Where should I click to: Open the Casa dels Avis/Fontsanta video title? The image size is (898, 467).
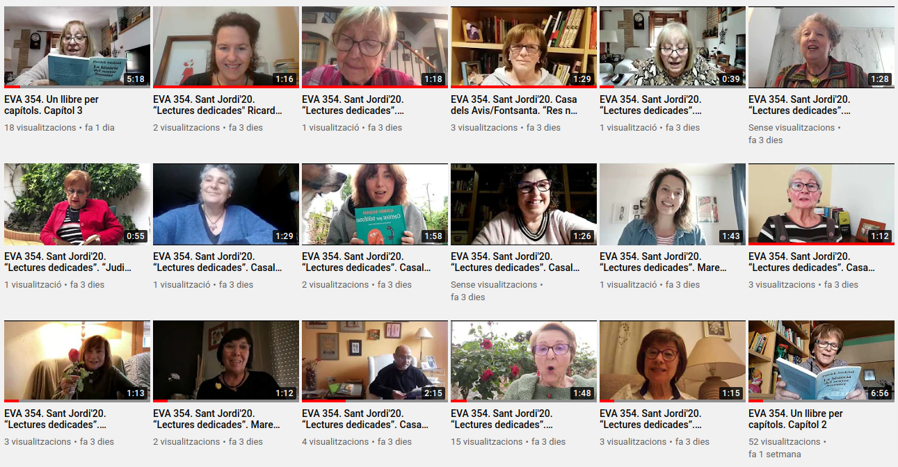514,105
